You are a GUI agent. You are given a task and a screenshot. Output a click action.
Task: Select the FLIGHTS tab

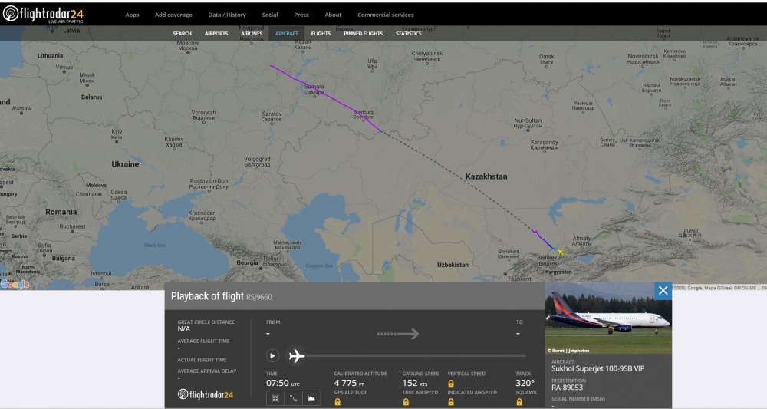point(321,33)
